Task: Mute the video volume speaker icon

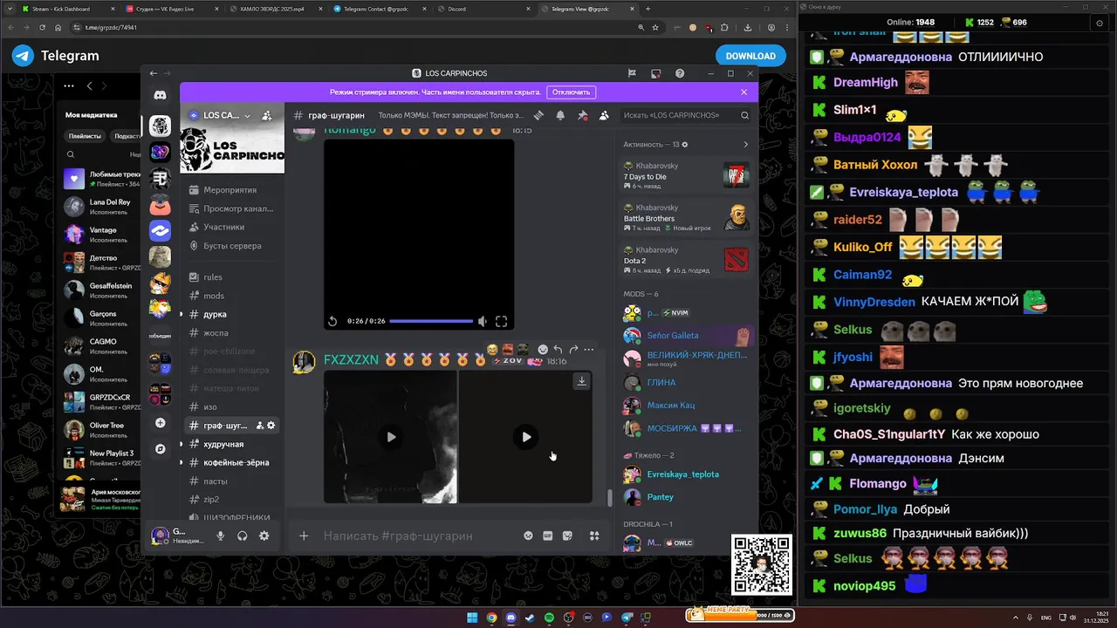Action: (483, 321)
